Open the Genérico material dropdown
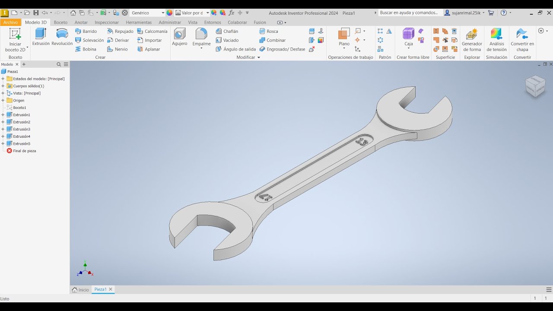The height and width of the screenshot is (311, 553). (147, 13)
